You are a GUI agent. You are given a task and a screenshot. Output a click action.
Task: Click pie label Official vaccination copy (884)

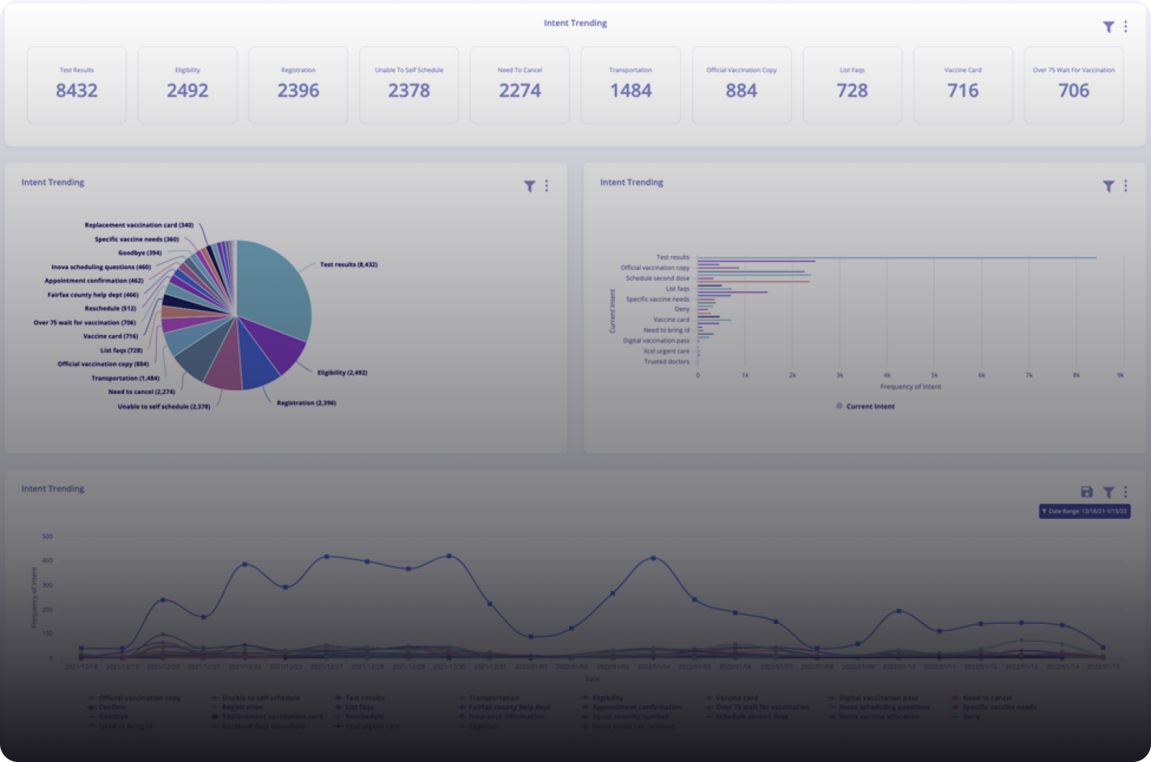[103, 364]
